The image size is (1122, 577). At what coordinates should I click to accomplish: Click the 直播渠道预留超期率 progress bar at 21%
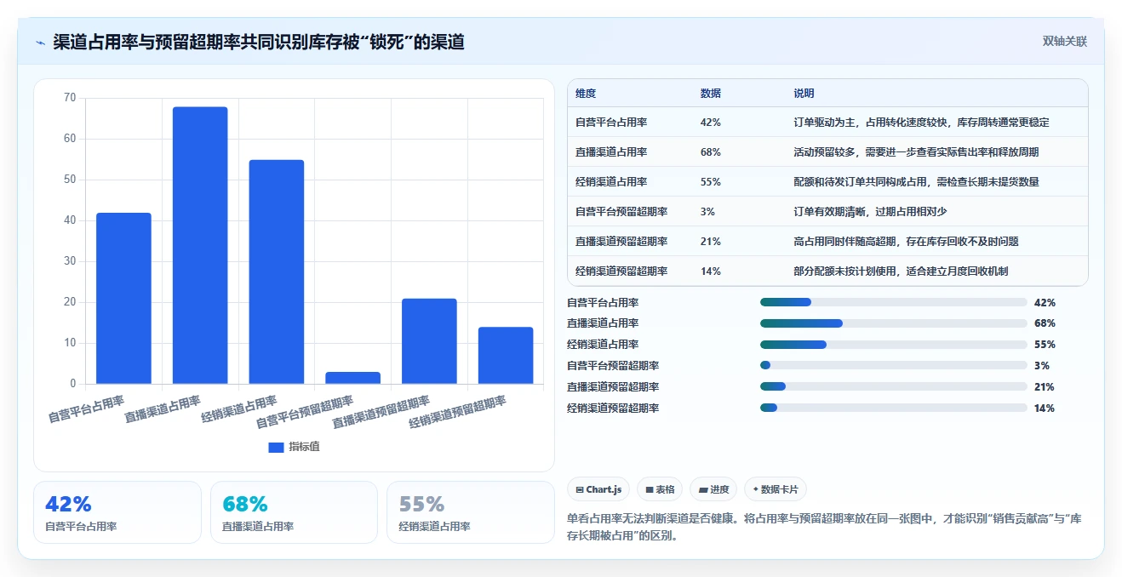tap(894, 386)
